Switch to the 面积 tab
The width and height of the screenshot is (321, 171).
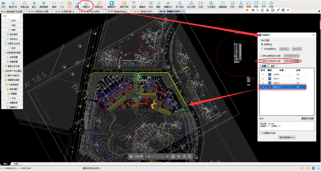(x=273, y=66)
